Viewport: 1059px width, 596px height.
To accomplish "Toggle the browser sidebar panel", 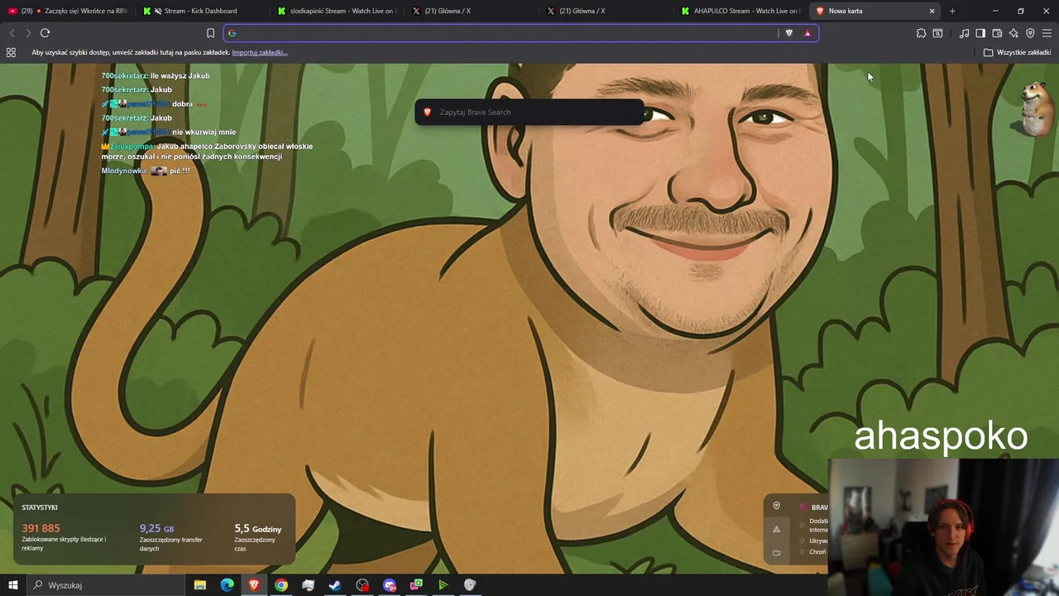I will [x=980, y=33].
